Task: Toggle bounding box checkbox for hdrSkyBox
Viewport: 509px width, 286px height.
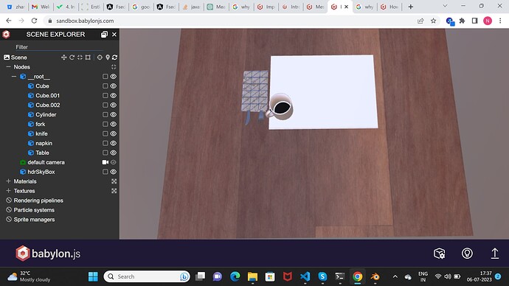Action: coord(105,172)
